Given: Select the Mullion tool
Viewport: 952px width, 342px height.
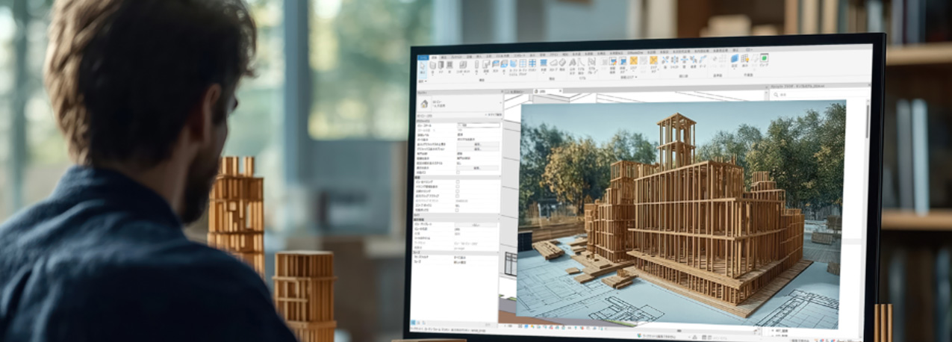Looking at the screenshot, I should [x=532, y=66].
